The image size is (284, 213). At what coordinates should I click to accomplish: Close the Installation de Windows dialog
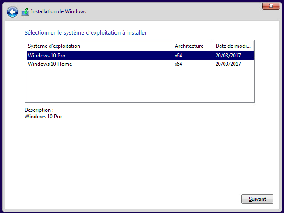pyautogui.click(x=271, y=5)
